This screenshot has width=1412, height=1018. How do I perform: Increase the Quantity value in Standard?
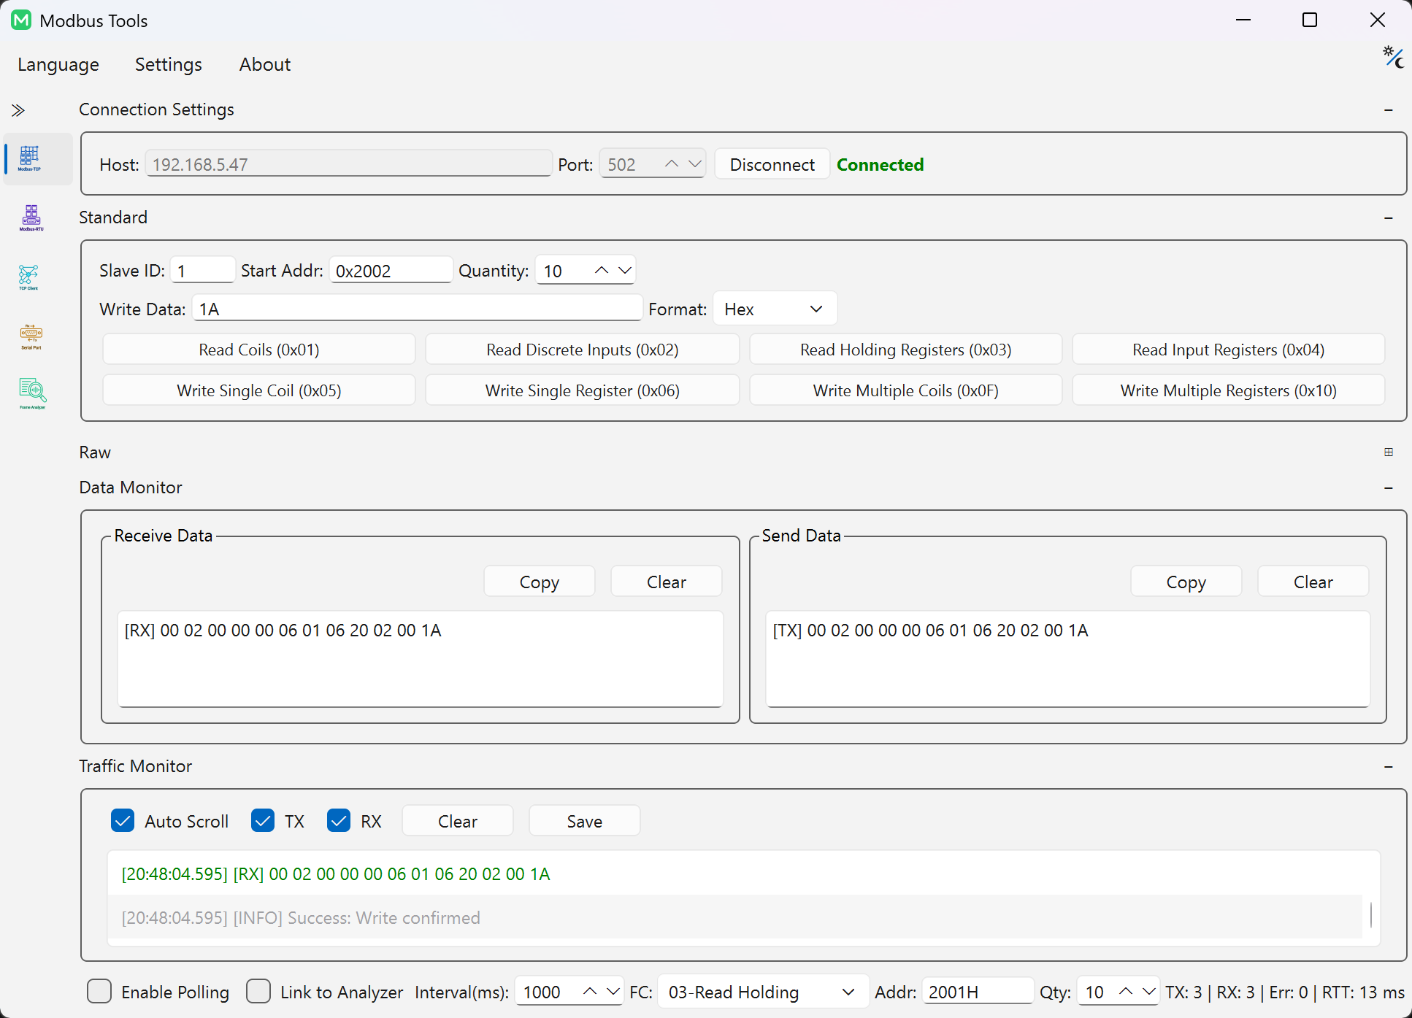click(602, 271)
